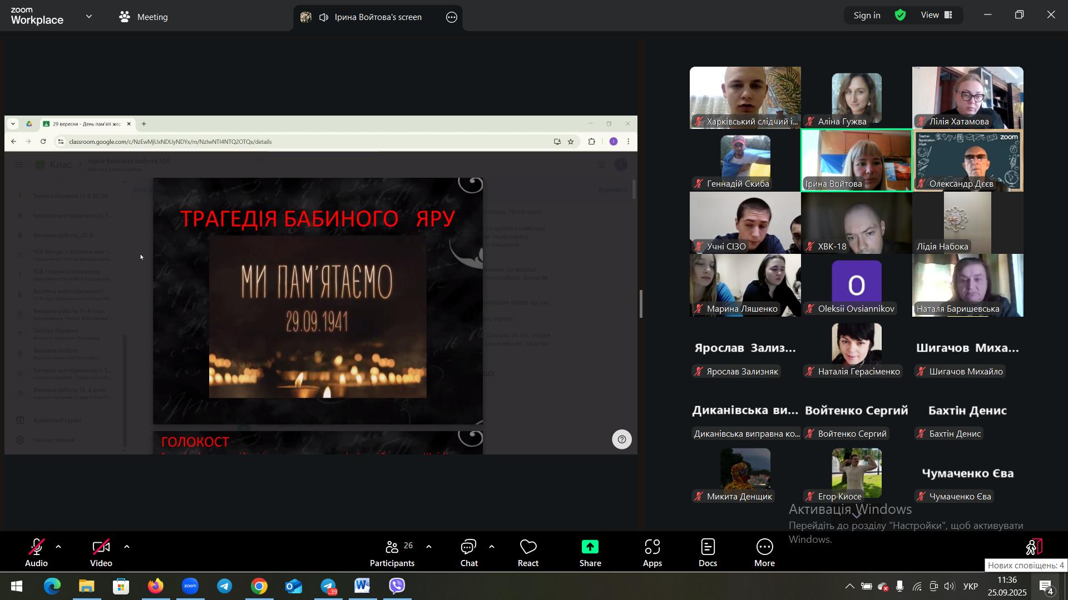Screen dimensions: 1068x600
Task: Show hidden tray icons arrow
Action: pyautogui.click(x=850, y=587)
